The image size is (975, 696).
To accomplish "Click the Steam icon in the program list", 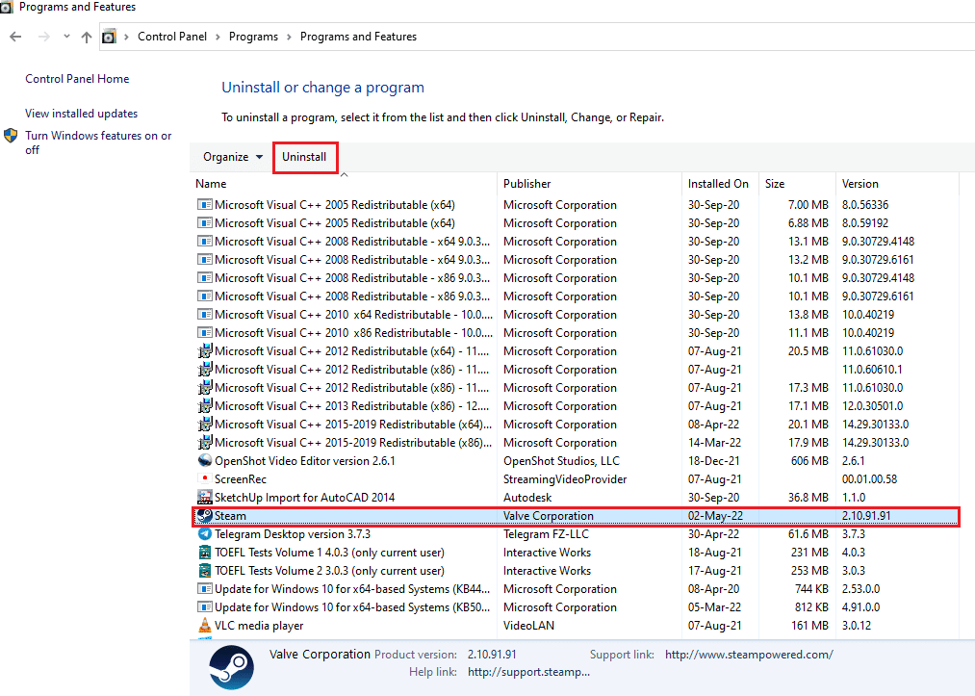I will tap(205, 516).
